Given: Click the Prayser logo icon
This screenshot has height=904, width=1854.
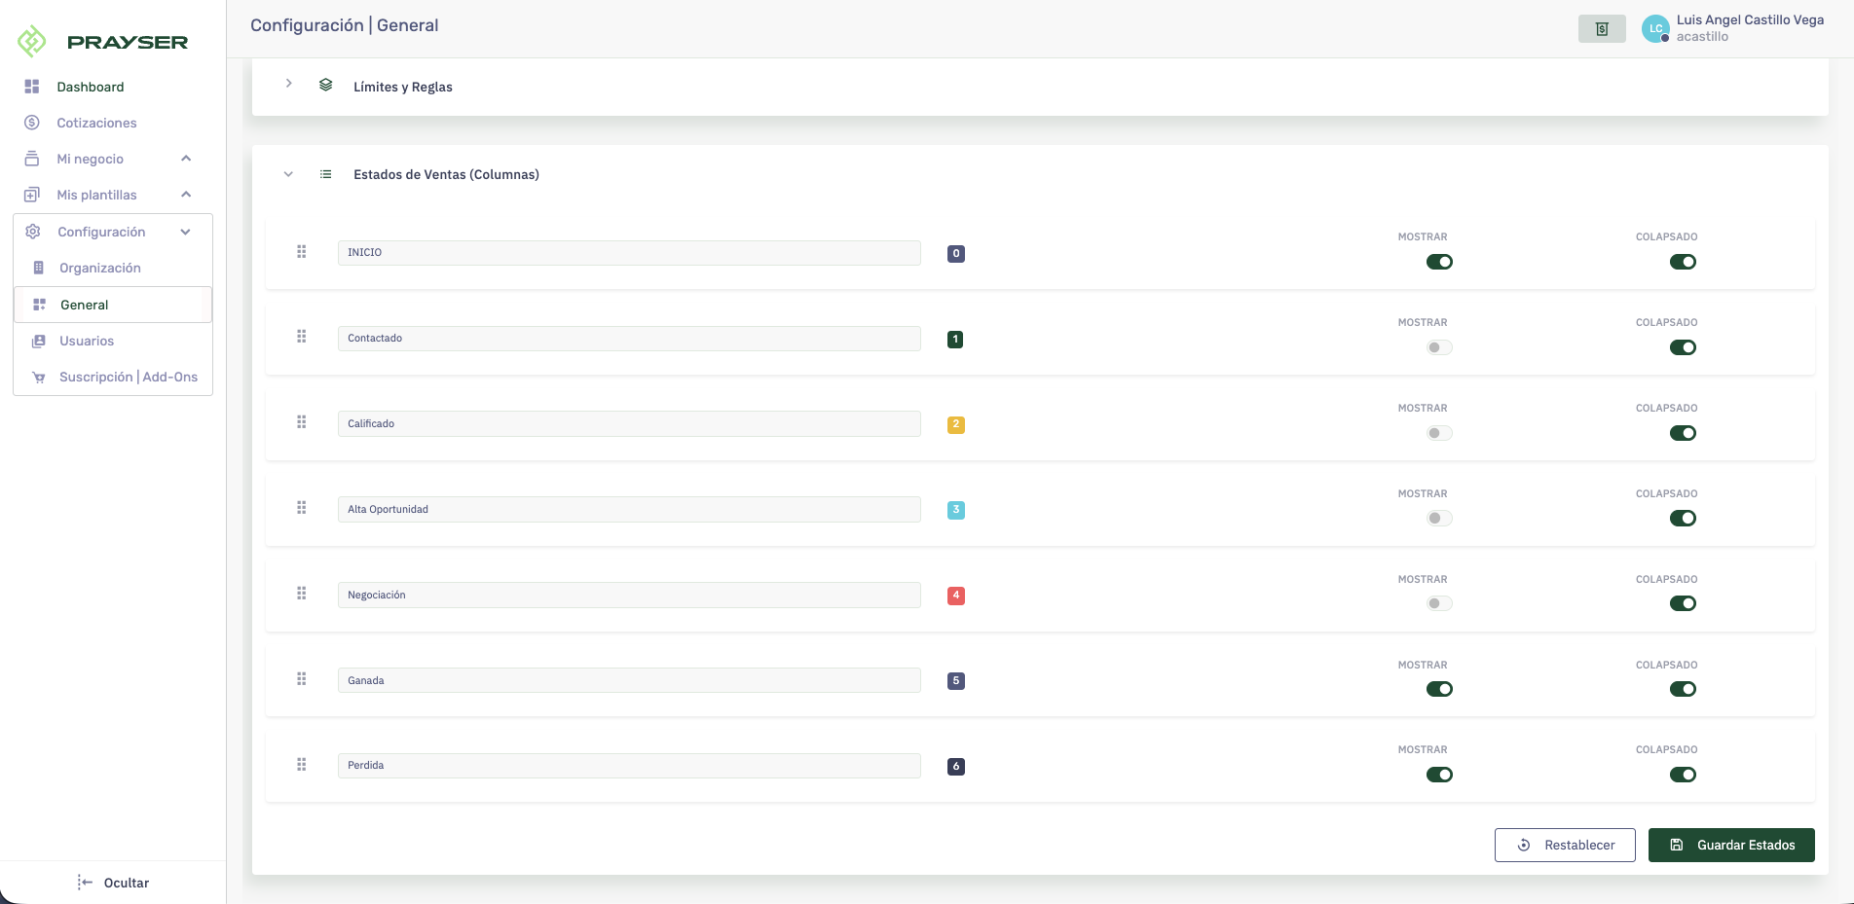Looking at the screenshot, I should pyautogui.click(x=32, y=42).
